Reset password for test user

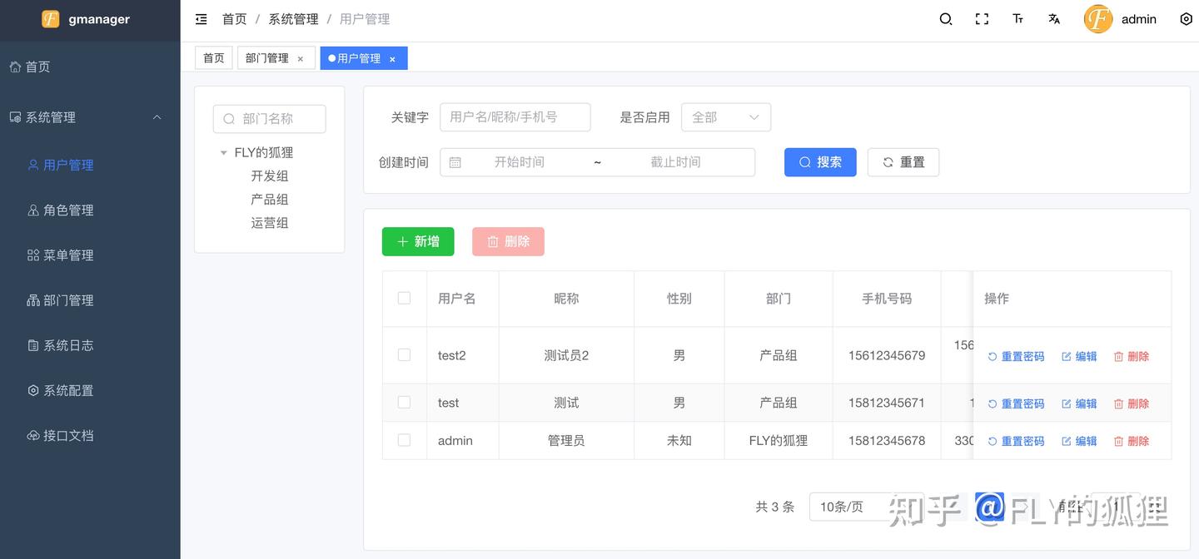click(x=1016, y=403)
